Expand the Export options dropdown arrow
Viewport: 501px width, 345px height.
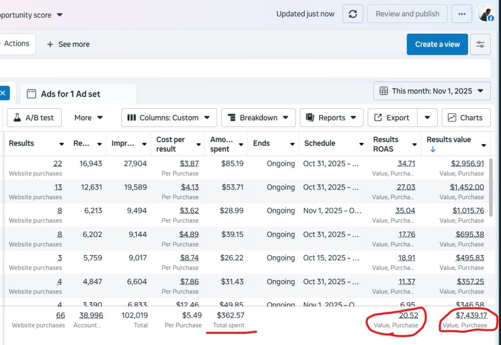[427, 118]
